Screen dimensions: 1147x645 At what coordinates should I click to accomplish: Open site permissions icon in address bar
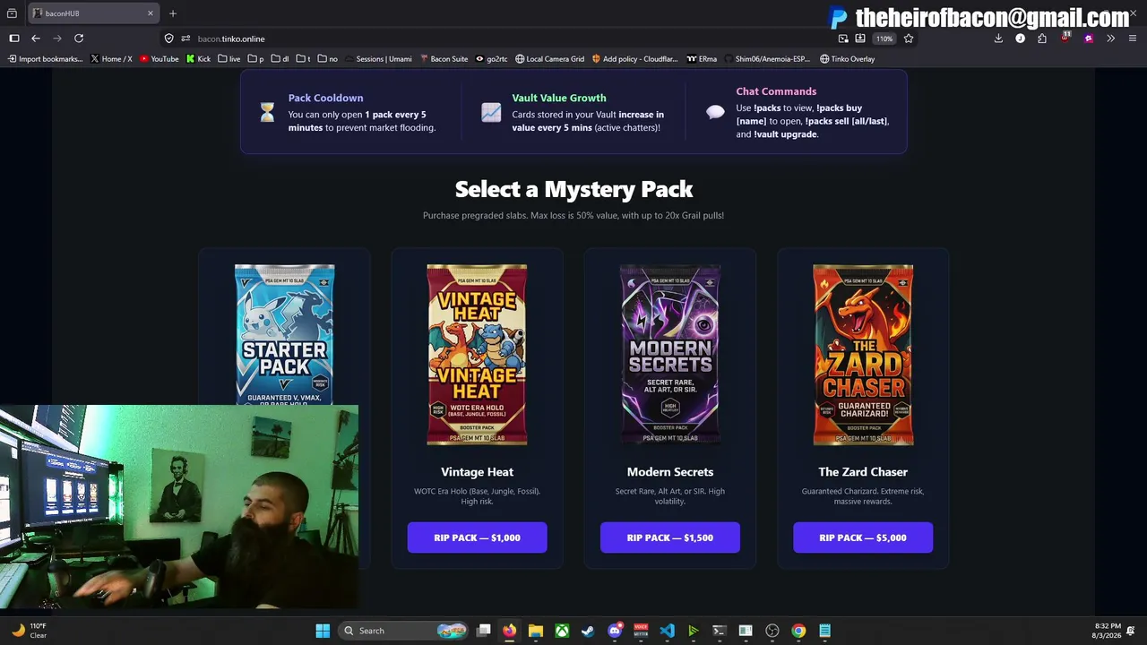185,39
